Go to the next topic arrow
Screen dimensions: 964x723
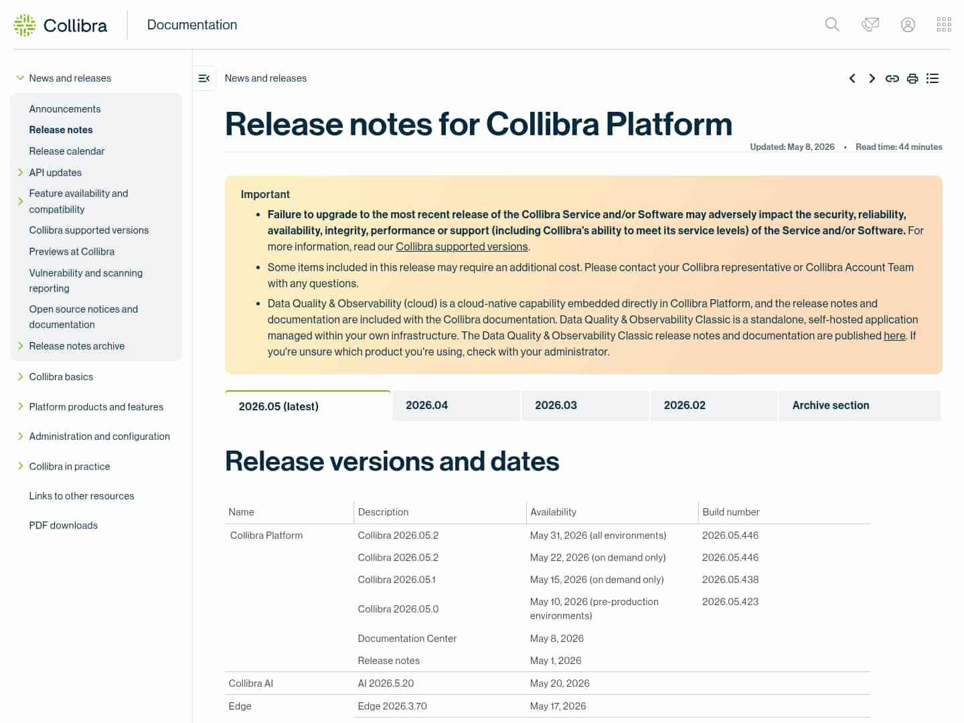(x=872, y=78)
